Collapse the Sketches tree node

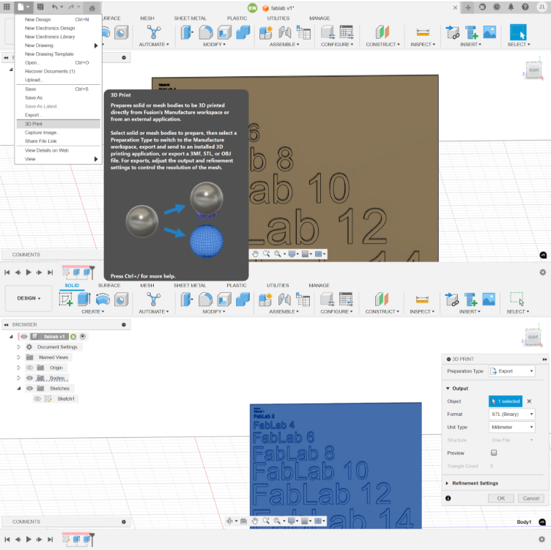(x=18, y=388)
